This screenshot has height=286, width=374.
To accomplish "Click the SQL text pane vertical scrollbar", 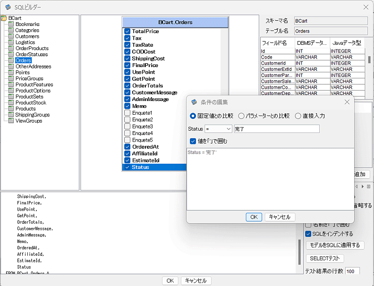I will click(x=299, y=252).
